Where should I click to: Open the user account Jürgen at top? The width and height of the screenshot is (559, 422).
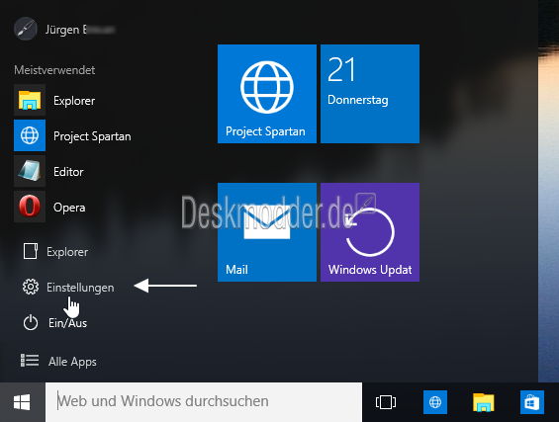coord(64,30)
